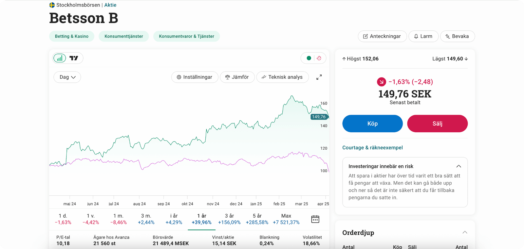524x249 pixels.
Task: Collapse the Orderdjup section
Action: [465, 232]
